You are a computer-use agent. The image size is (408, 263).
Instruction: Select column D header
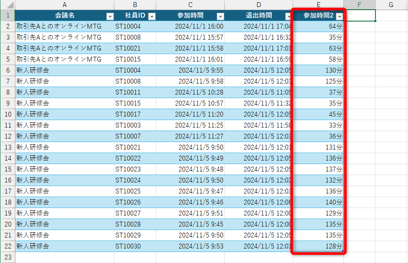tap(259, 5)
